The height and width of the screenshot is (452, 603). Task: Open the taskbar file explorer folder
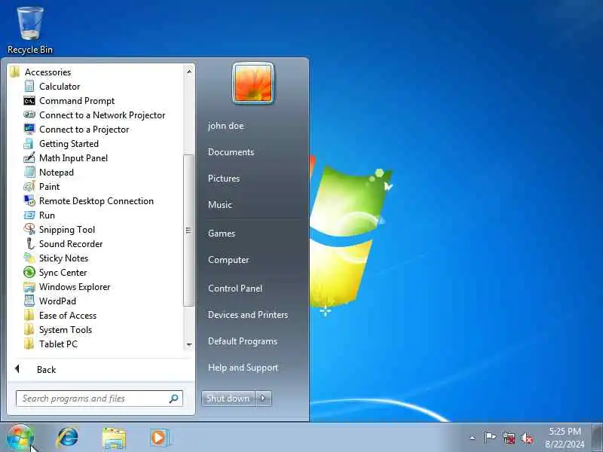coord(114,438)
